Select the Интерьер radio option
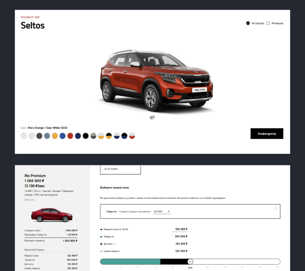This screenshot has height=271, width=305. coord(268,23)
